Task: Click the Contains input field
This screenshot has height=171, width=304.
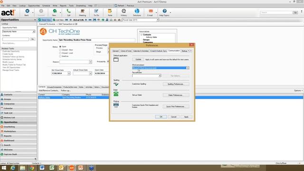Action: pos(16,39)
